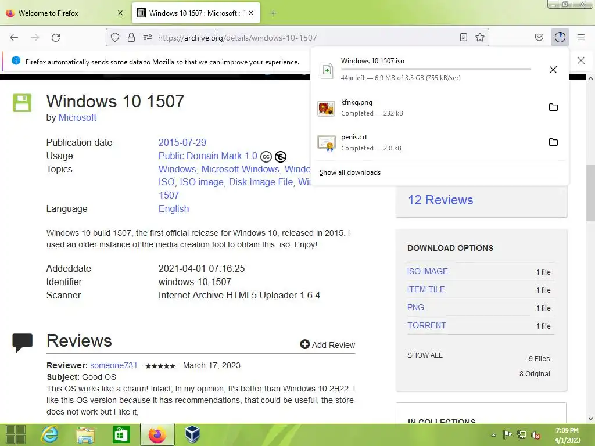This screenshot has height=446, width=595.
Task: Close the Windows 10 1507 tab
Action: [x=251, y=13]
